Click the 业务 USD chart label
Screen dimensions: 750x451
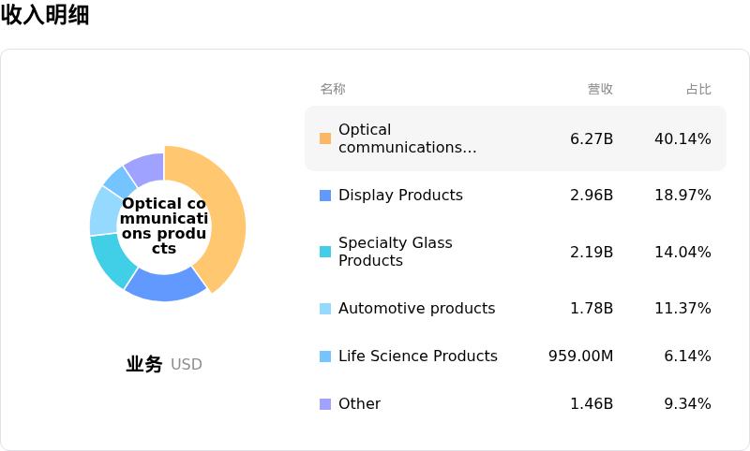[163, 364]
